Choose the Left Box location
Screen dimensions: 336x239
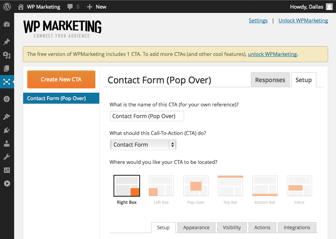pos(161,190)
